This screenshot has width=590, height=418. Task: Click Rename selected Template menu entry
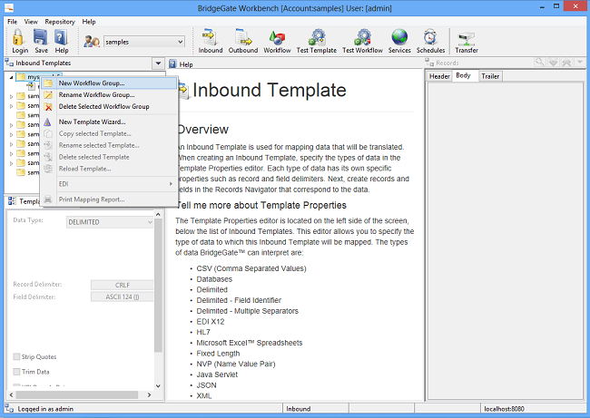pos(109,145)
